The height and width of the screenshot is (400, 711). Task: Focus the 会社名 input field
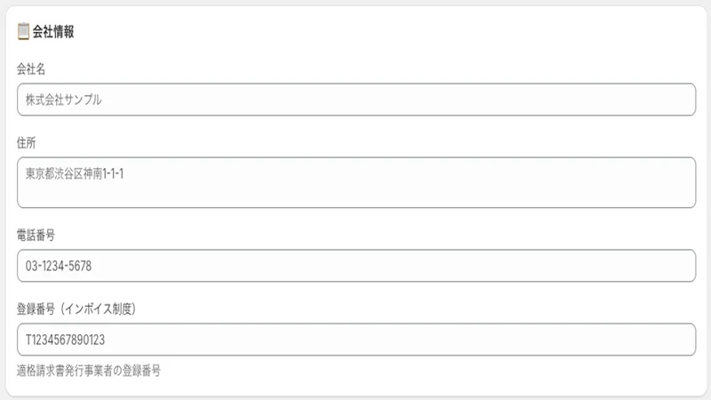pos(356,100)
